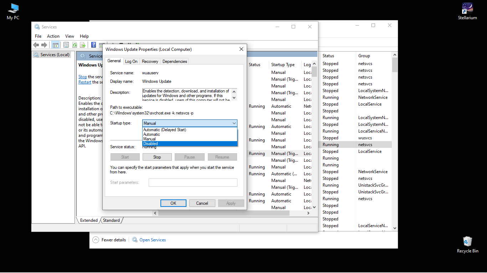The height and width of the screenshot is (273, 487).
Task: Open the File menu in Services
Action: (38, 36)
